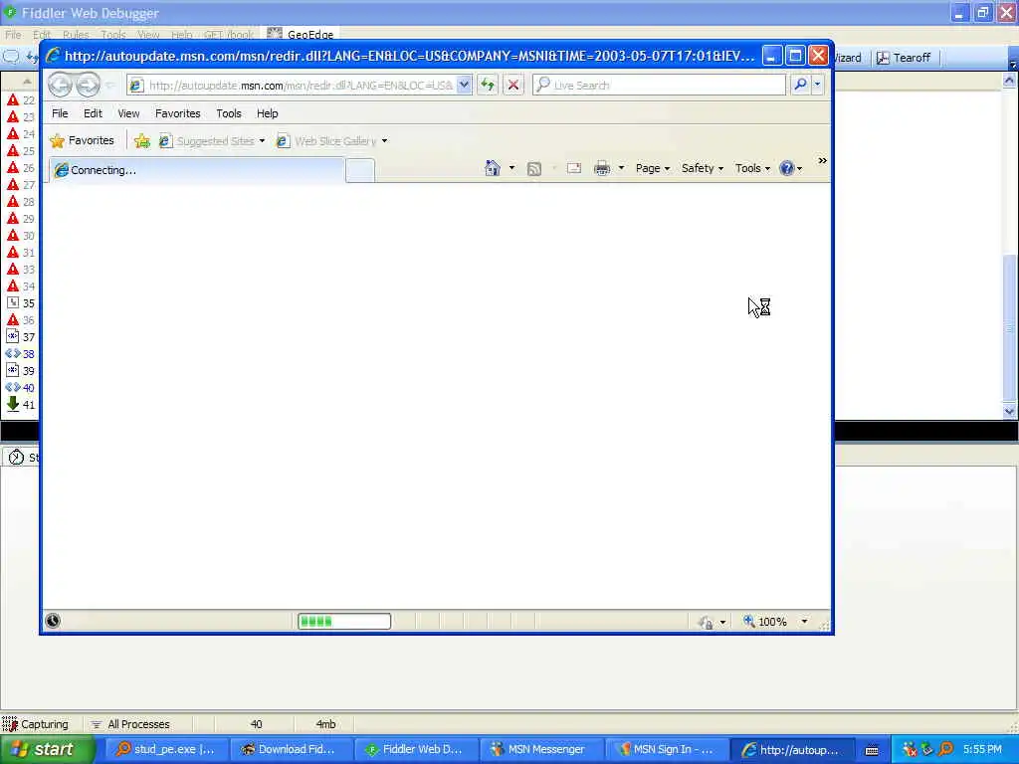Click the IE Back navigation button
The width and height of the screenshot is (1019, 764).
pyautogui.click(x=60, y=86)
